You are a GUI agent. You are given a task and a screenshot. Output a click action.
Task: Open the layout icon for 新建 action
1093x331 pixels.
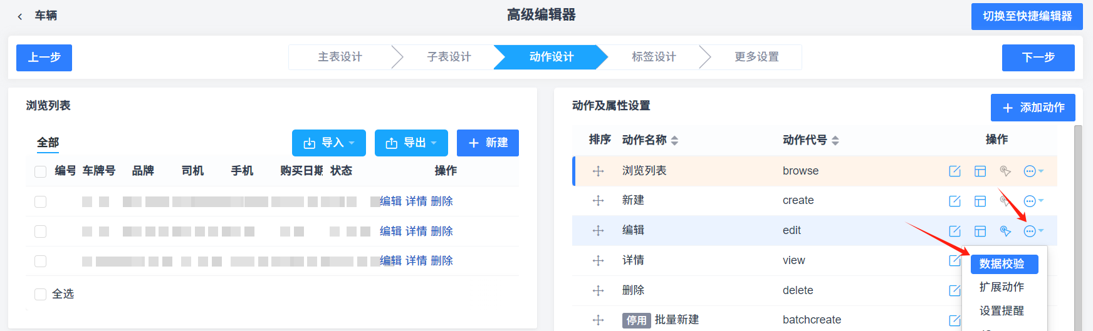(980, 201)
